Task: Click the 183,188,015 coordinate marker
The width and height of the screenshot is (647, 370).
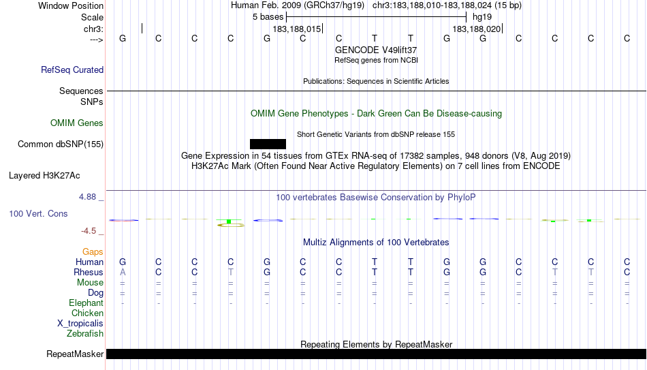Action: pyautogui.click(x=297, y=29)
